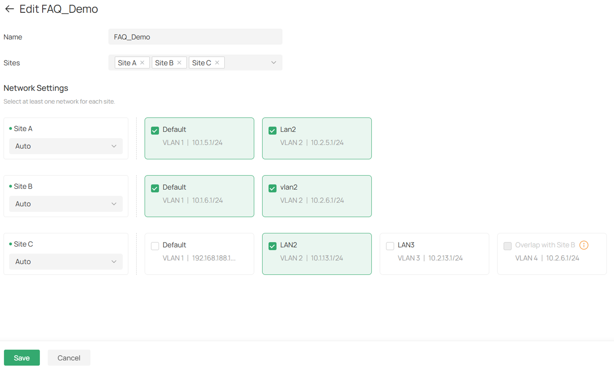The height and width of the screenshot is (368, 614).
Task: Click the disabled Overlap with Site B checkbox
Action: 508,246
